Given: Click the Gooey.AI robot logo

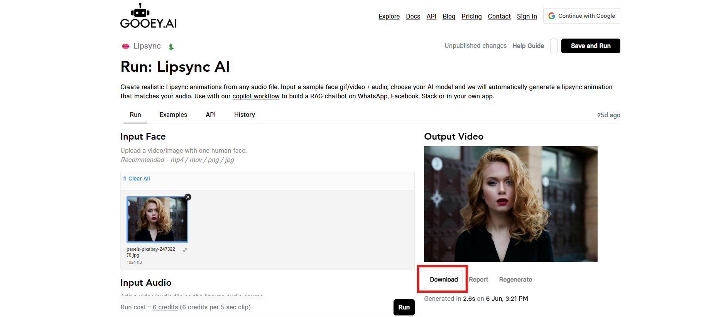Looking at the screenshot, I should 148,15.
